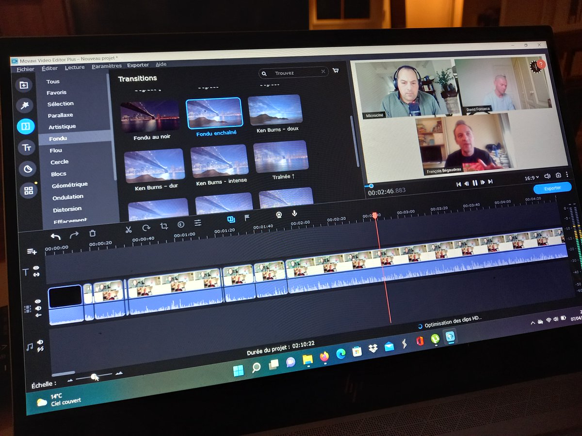Pause playback in preview

pyautogui.click(x=475, y=183)
